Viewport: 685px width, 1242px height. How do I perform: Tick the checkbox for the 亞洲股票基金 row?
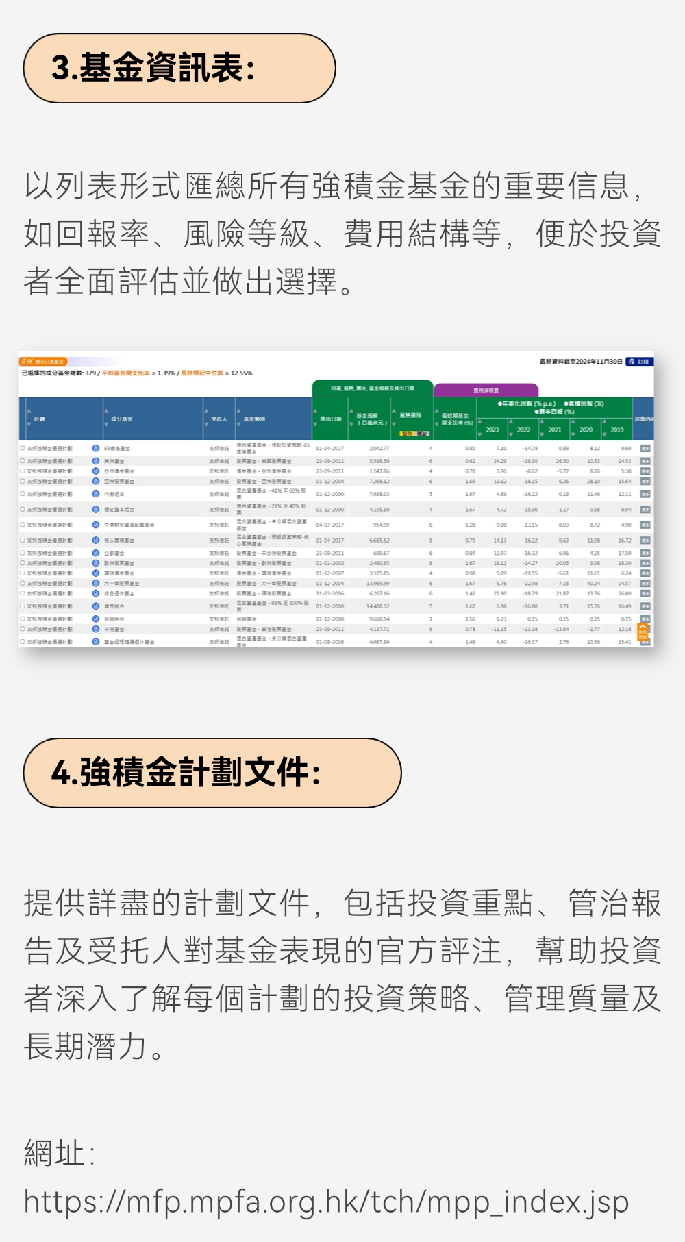coord(23,481)
